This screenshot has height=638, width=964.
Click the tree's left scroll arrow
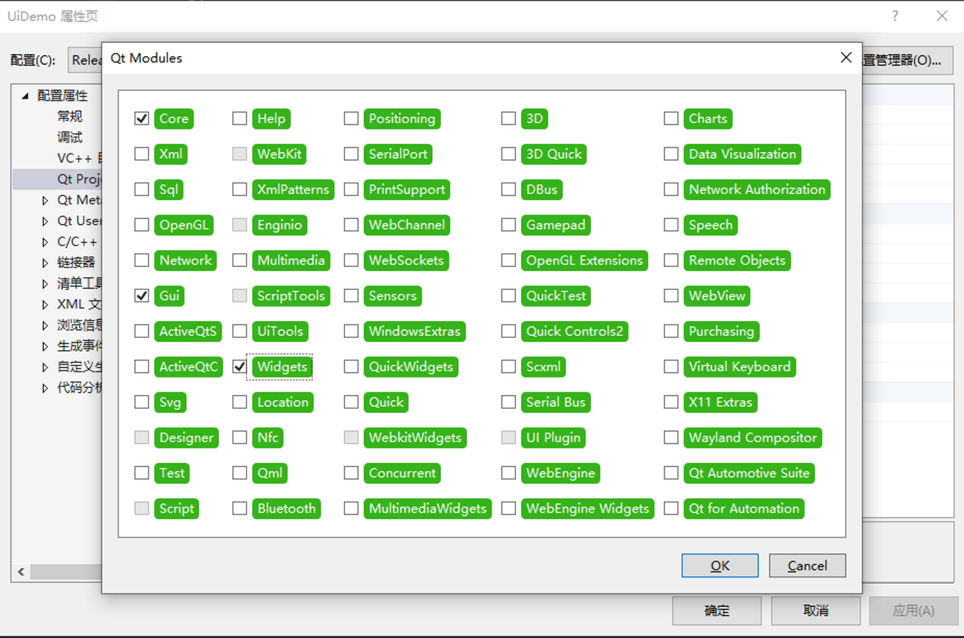22,572
